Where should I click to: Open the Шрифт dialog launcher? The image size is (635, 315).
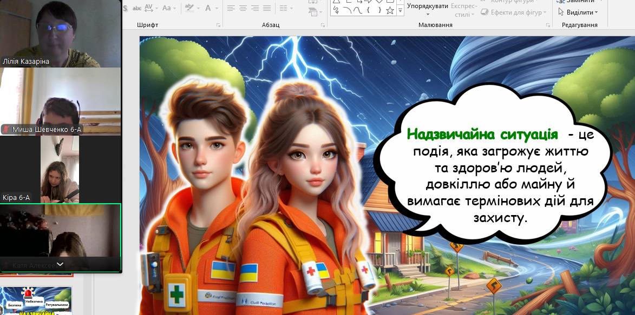(219, 25)
